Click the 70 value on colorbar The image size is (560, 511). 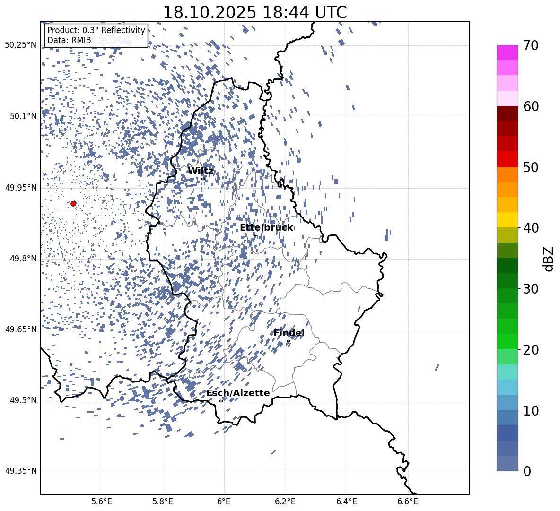point(531,45)
